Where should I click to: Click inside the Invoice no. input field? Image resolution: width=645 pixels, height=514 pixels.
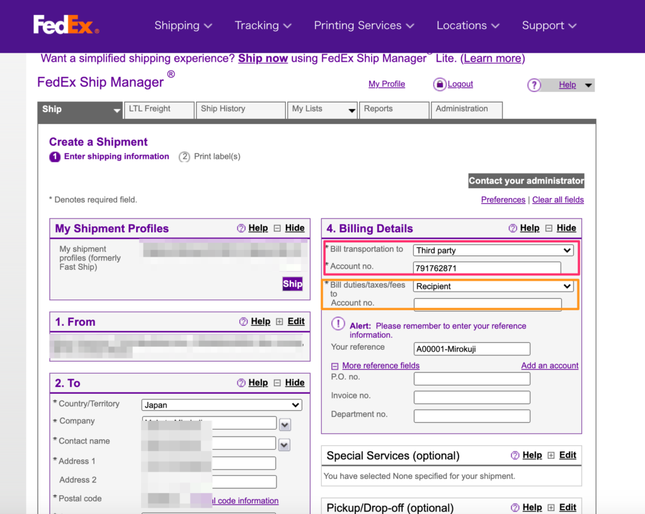pyautogui.click(x=471, y=397)
